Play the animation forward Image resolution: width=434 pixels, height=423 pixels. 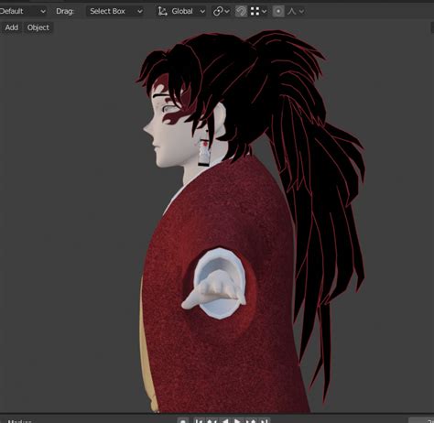click(x=237, y=420)
